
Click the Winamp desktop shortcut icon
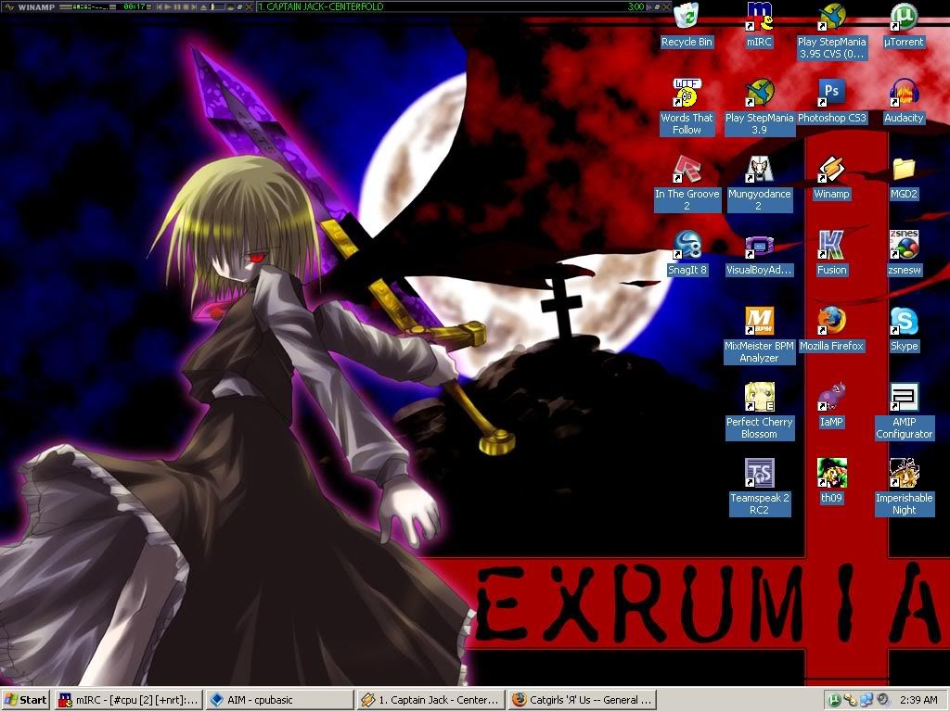831,179
